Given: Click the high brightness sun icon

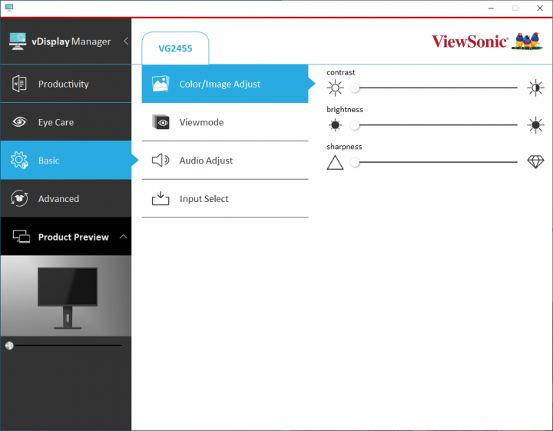Looking at the screenshot, I should [x=535, y=125].
